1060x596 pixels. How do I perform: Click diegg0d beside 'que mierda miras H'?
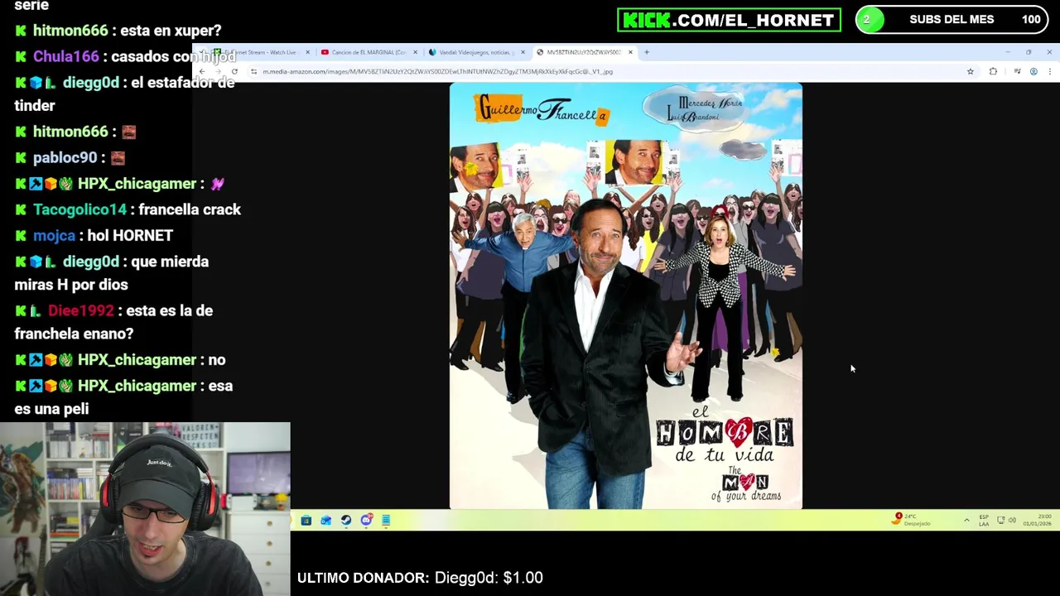point(91,262)
